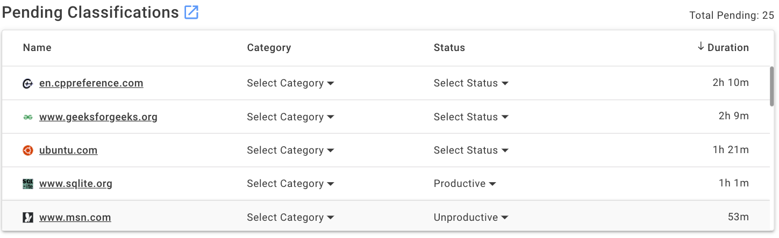This screenshot has height=238, width=779.
Task: Sort table by Status column header
Action: click(449, 47)
